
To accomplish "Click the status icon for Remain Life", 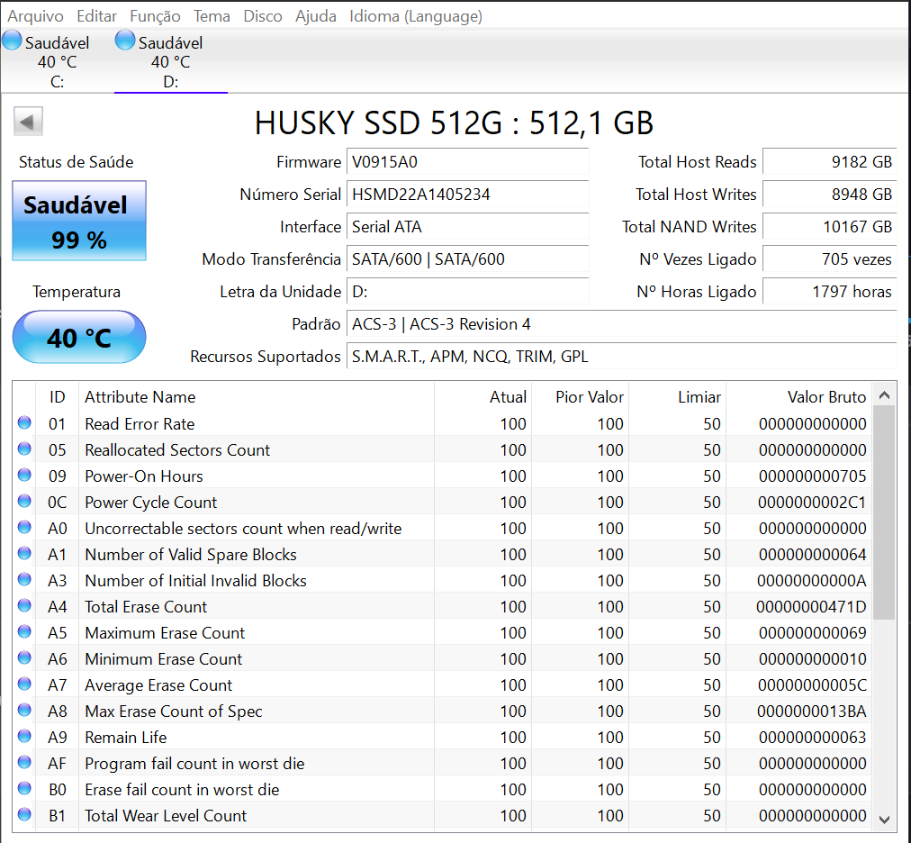I will (24, 736).
